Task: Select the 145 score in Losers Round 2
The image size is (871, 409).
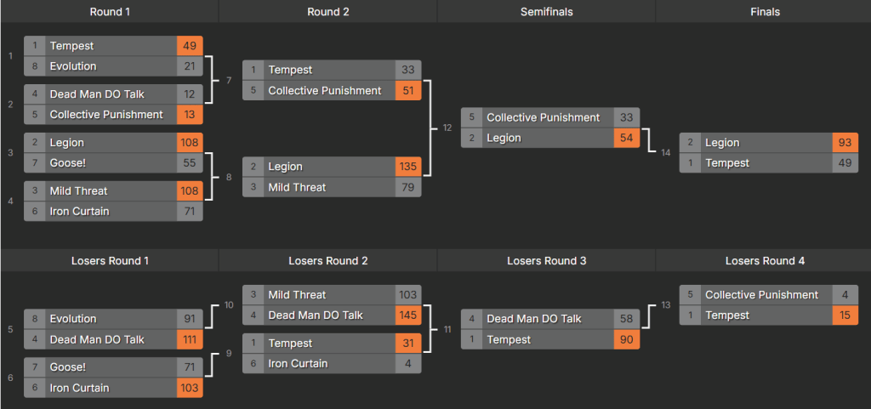Action: point(408,315)
